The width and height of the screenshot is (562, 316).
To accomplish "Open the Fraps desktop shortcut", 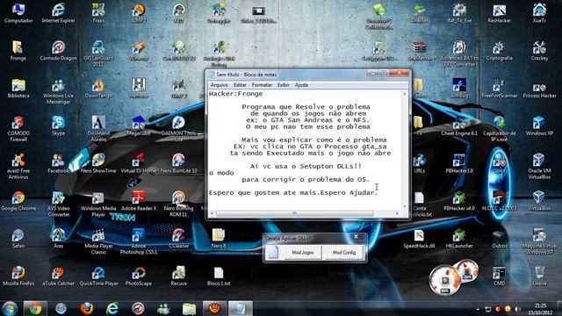I will tap(98, 14).
